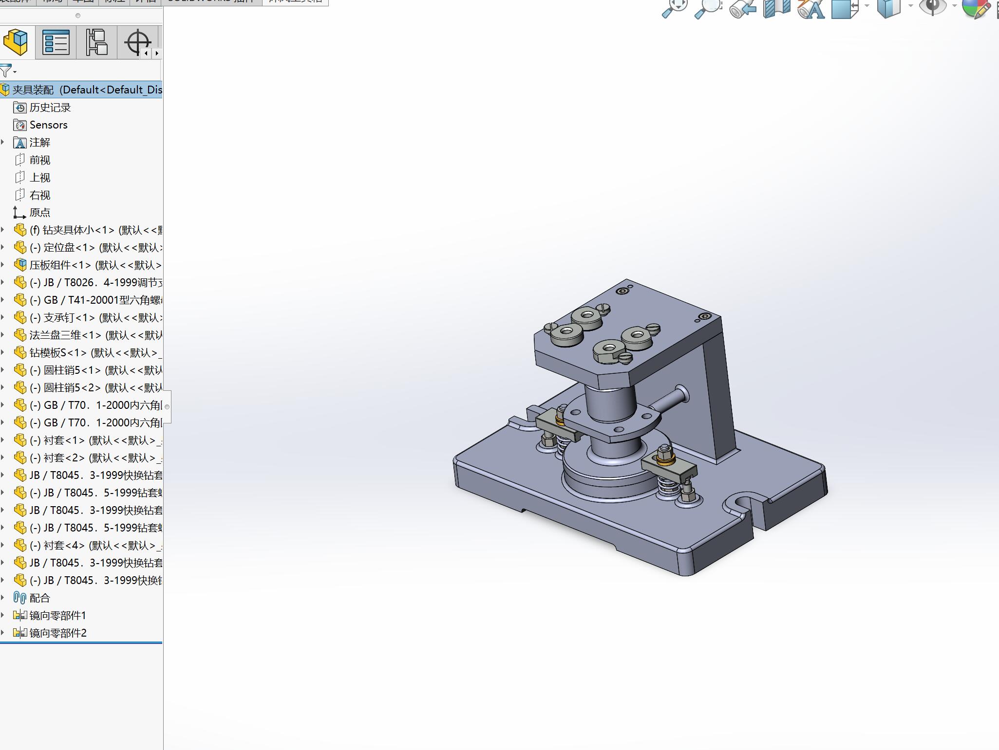Click the 定位盘<1> part icon
The width and height of the screenshot is (999, 750).
[20, 247]
